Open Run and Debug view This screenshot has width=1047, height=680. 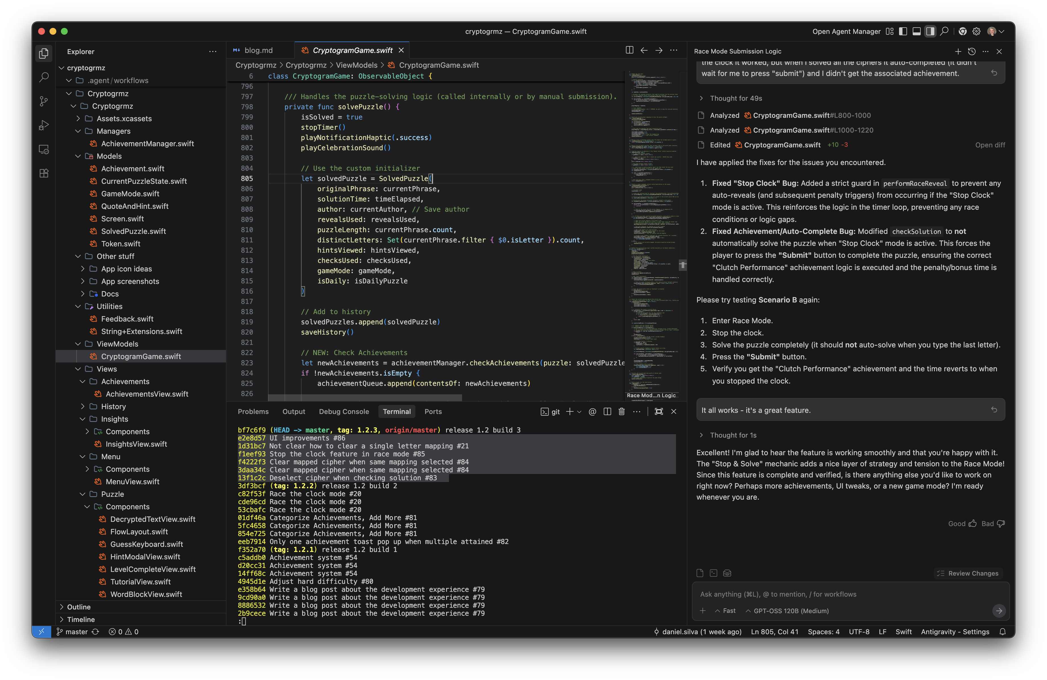44,125
